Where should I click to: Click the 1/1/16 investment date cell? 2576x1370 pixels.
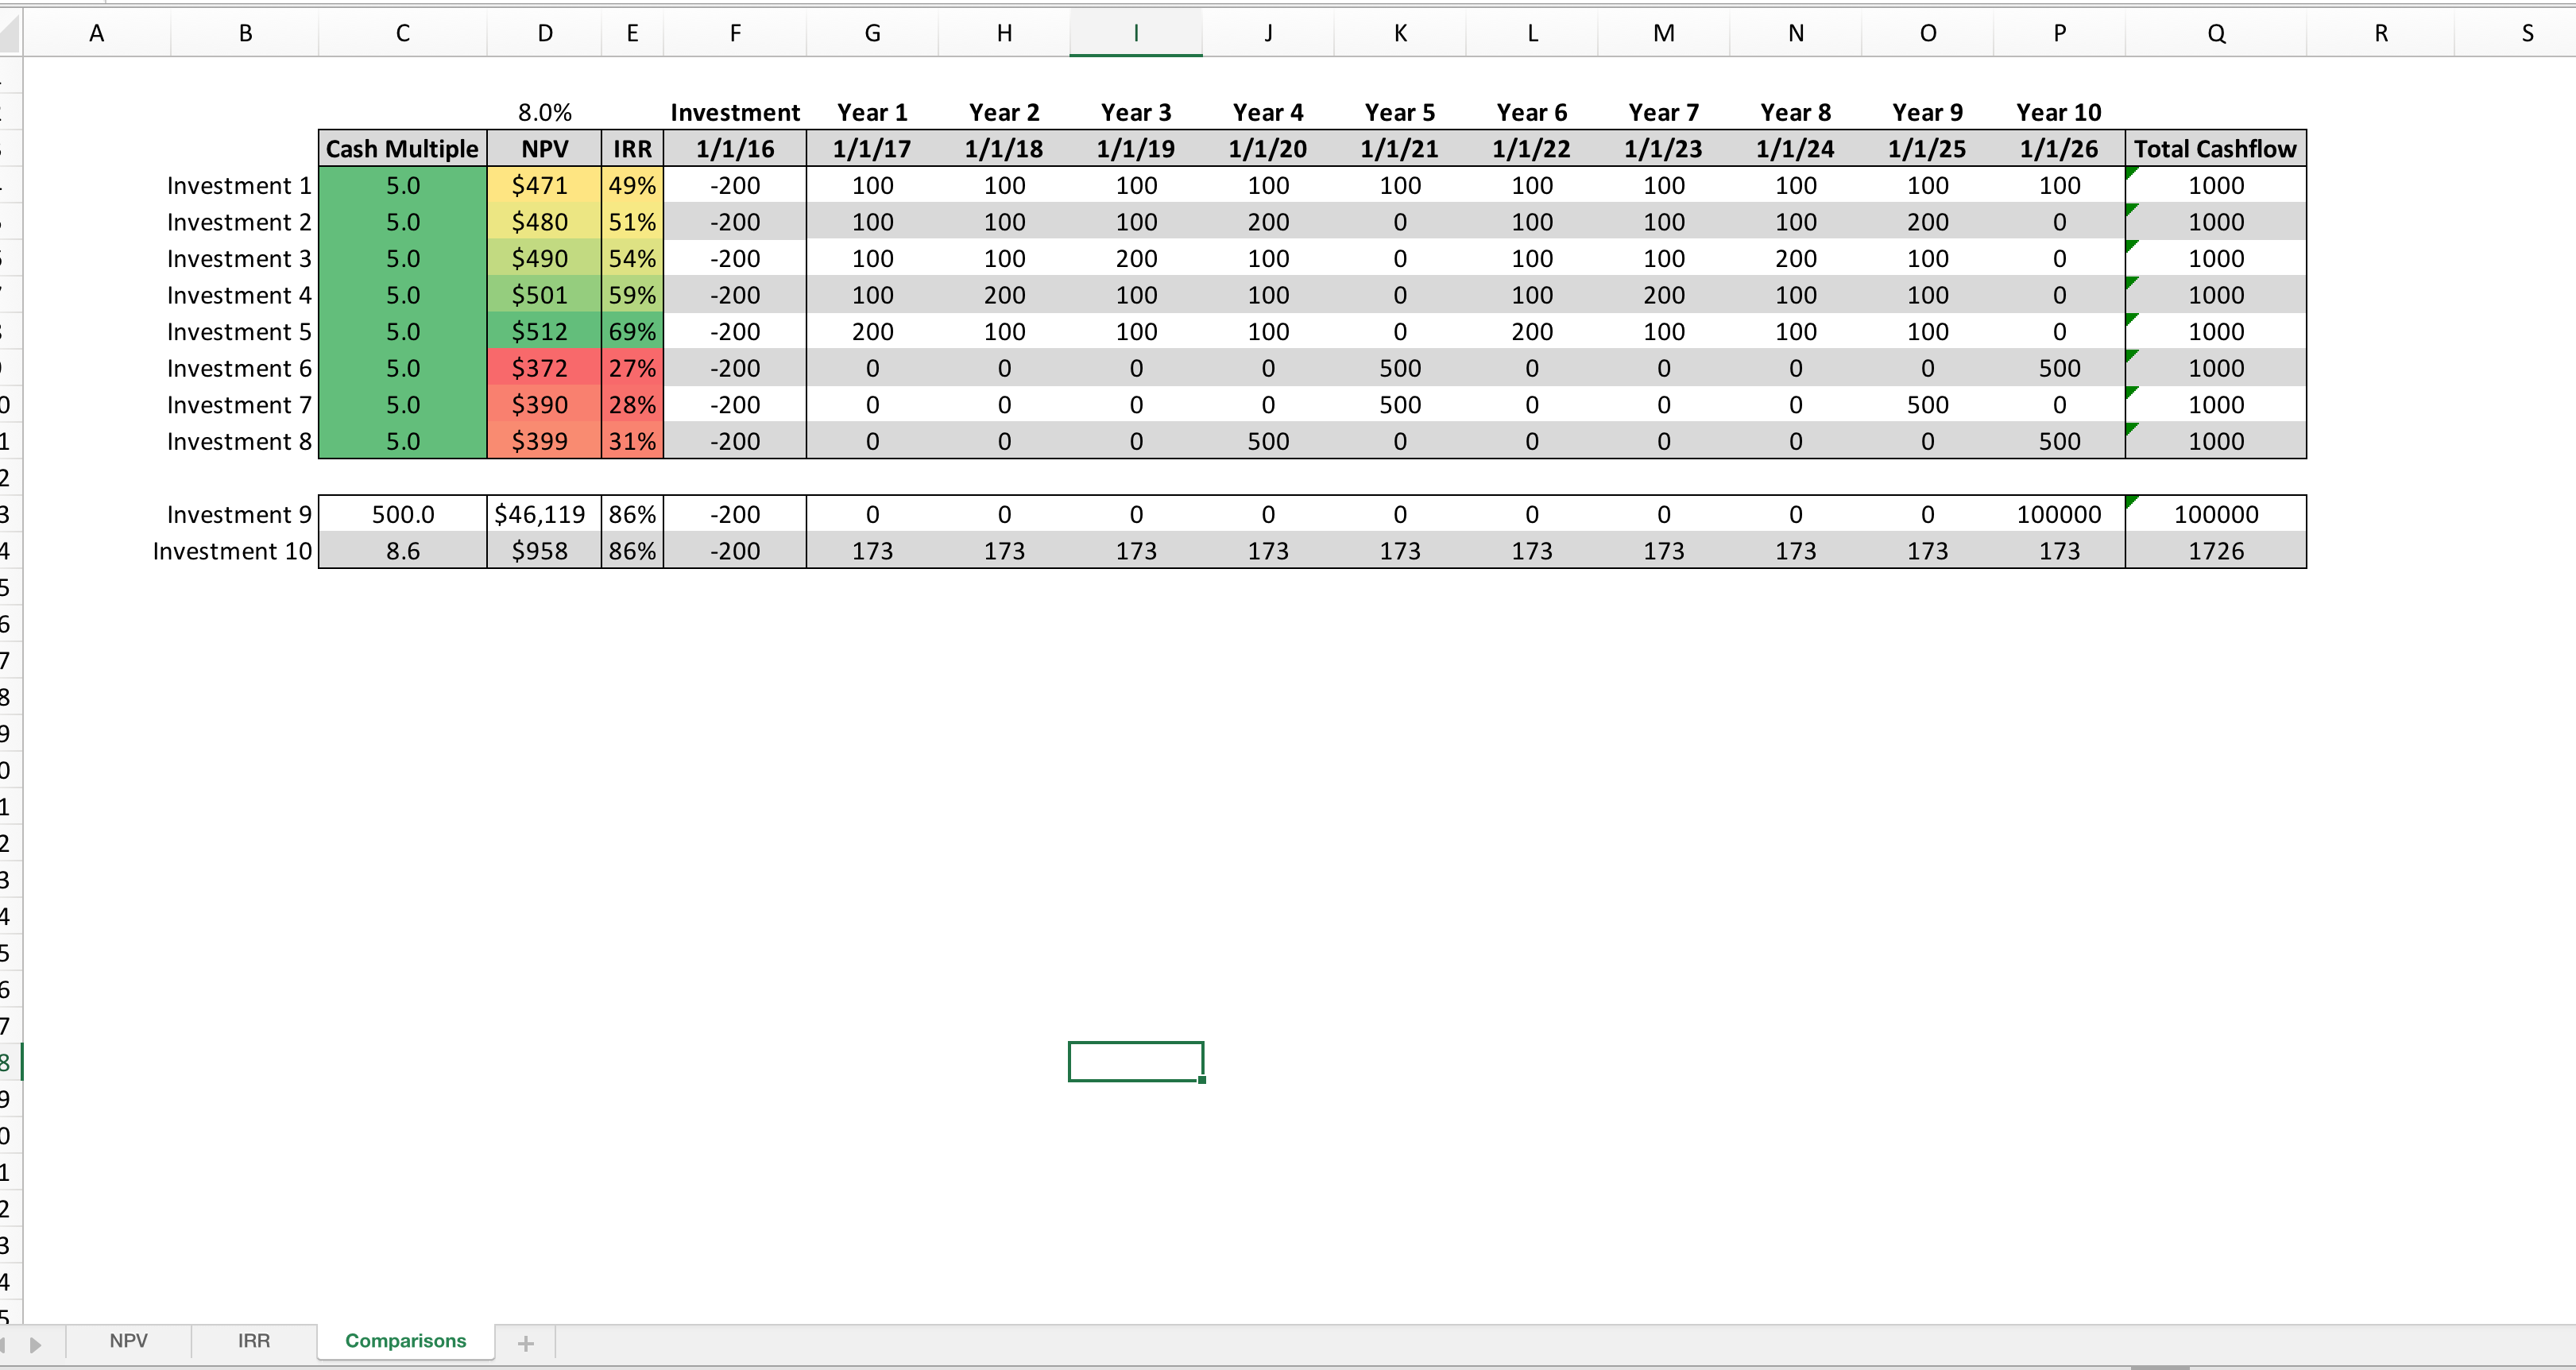pyautogui.click(x=735, y=149)
